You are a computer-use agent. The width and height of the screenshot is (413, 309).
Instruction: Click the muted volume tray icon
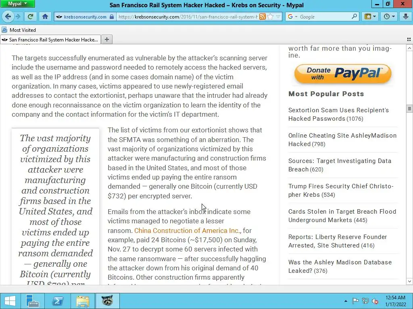(375, 301)
